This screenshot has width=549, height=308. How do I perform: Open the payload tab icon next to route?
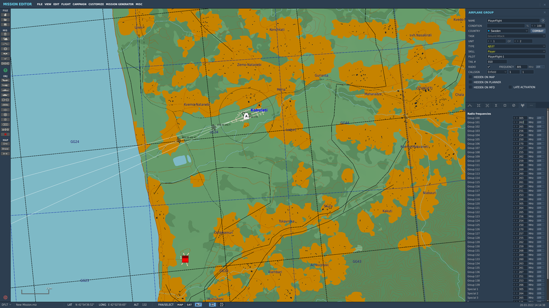pos(479,105)
